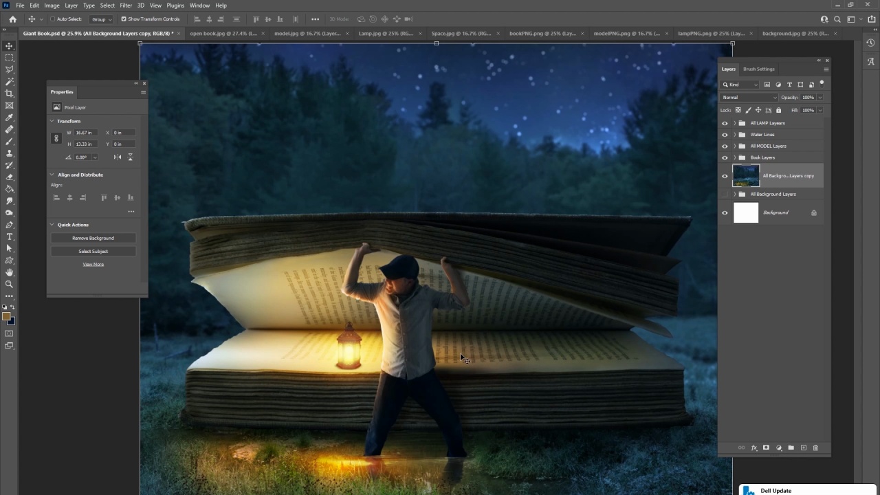Open the layer Opacity dropdown arrow
The width and height of the screenshot is (880, 495).
click(819, 98)
